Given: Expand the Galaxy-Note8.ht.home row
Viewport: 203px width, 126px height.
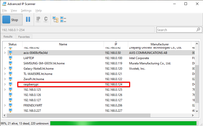Looking at the screenshot, I should tap(5, 69).
